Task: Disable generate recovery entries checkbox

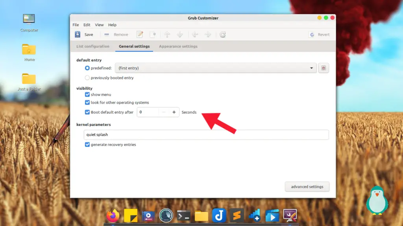Action: point(87,144)
